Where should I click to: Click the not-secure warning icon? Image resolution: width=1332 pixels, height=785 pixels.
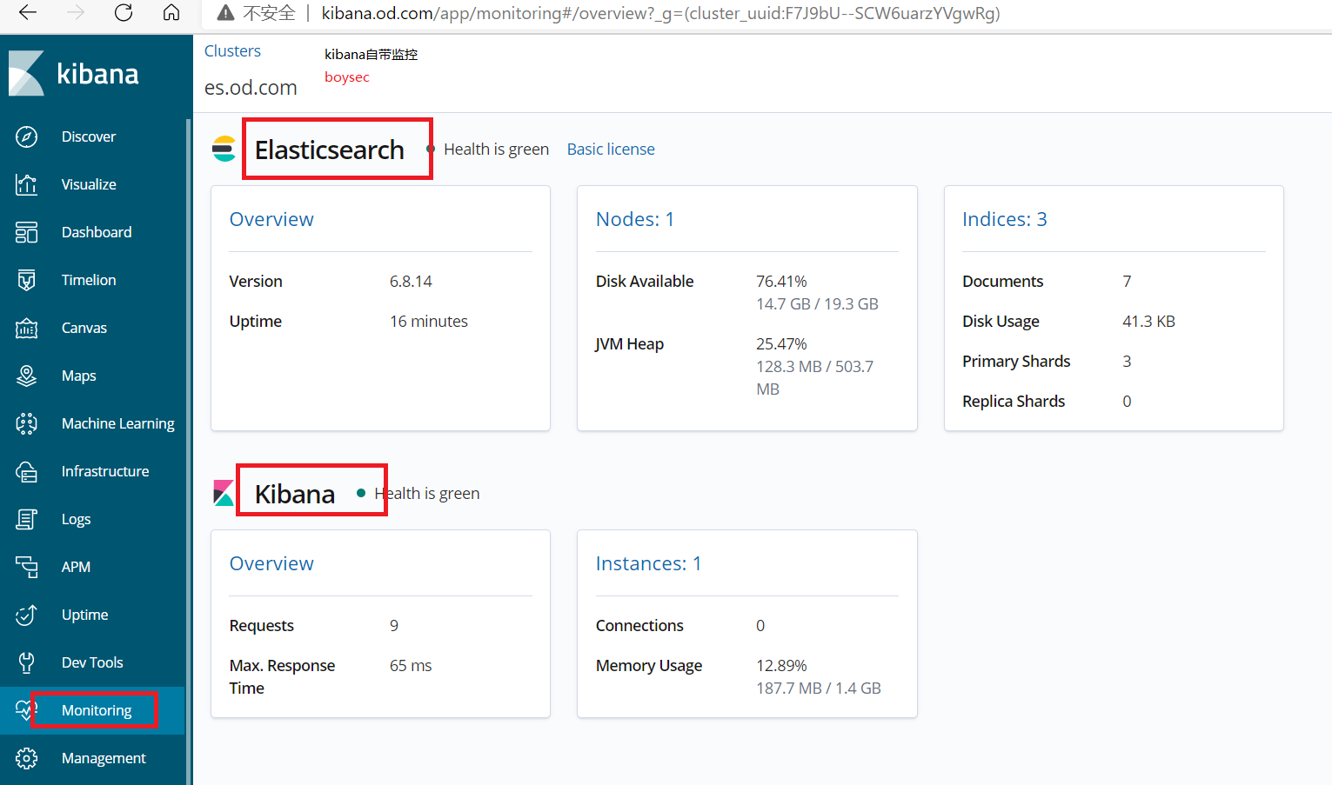(x=225, y=13)
